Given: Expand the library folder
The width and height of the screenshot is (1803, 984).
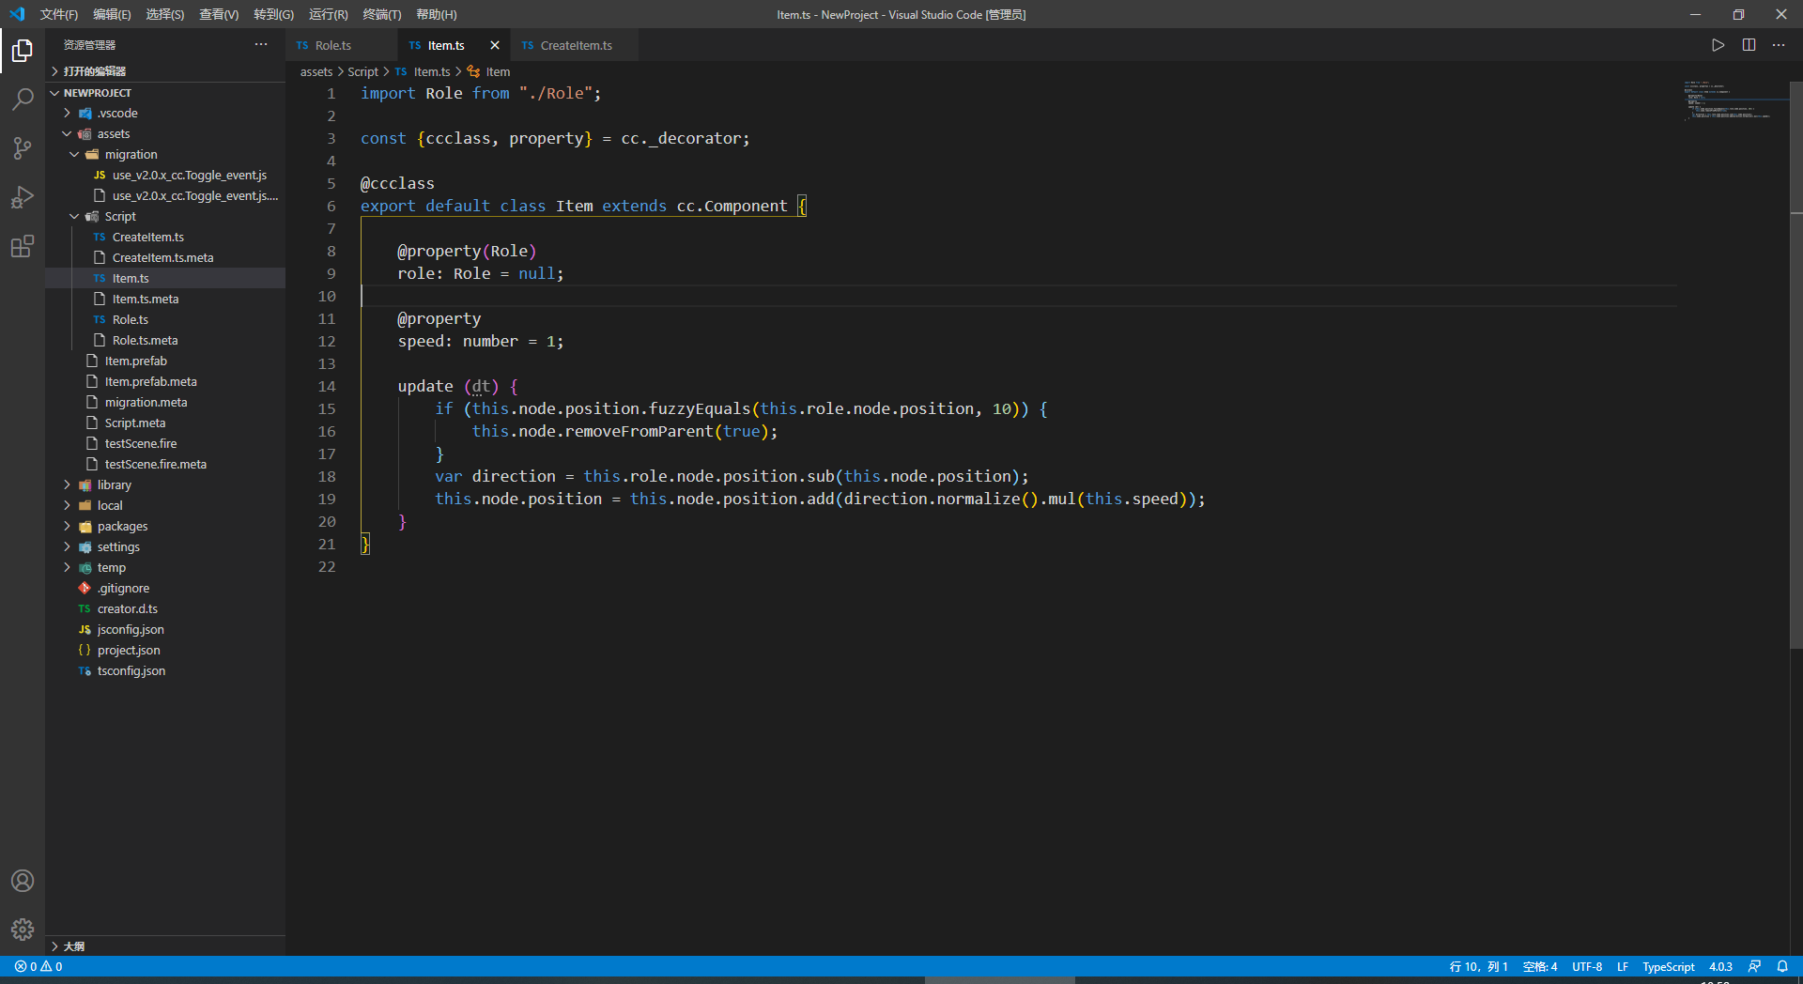Looking at the screenshot, I should [114, 485].
